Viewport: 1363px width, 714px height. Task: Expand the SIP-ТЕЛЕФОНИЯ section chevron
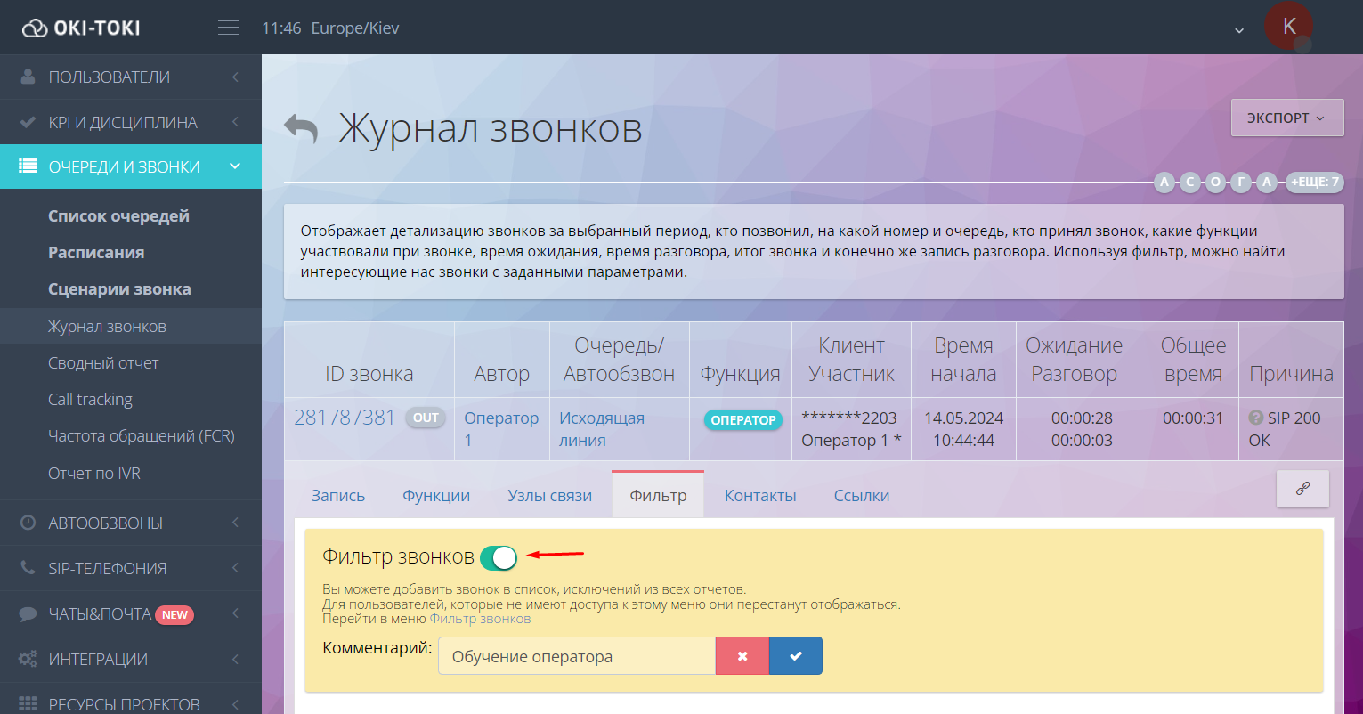tap(235, 568)
